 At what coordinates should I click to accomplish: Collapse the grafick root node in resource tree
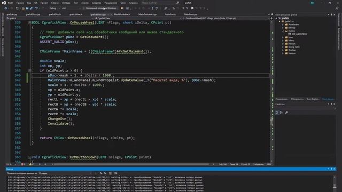click(x=276, y=18)
